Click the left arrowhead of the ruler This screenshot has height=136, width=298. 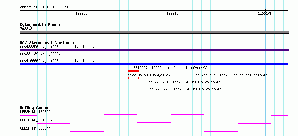click(21, 10)
